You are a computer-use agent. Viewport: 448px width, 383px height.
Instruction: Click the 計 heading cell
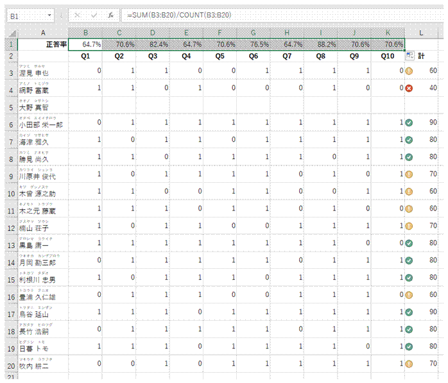tap(421, 56)
